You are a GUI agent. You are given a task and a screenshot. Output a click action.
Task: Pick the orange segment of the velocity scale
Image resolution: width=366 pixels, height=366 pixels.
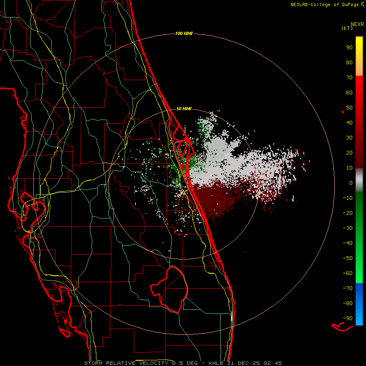coord(359,70)
